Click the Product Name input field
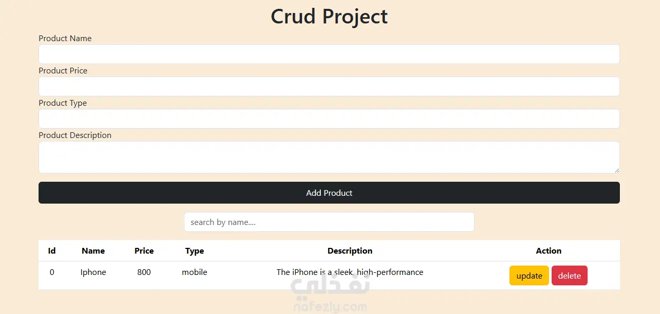This screenshot has height=314, width=660. (329, 54)
